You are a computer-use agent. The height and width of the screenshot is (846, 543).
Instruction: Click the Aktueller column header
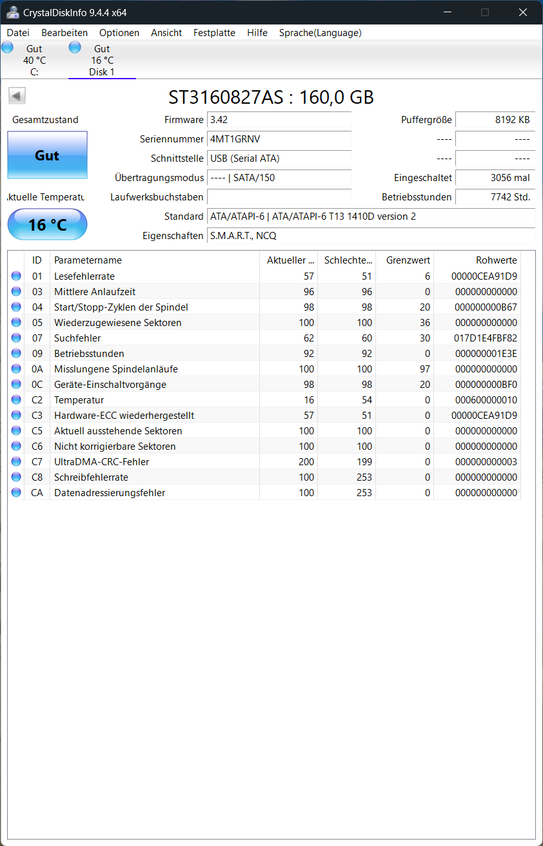tap(288, 260)
